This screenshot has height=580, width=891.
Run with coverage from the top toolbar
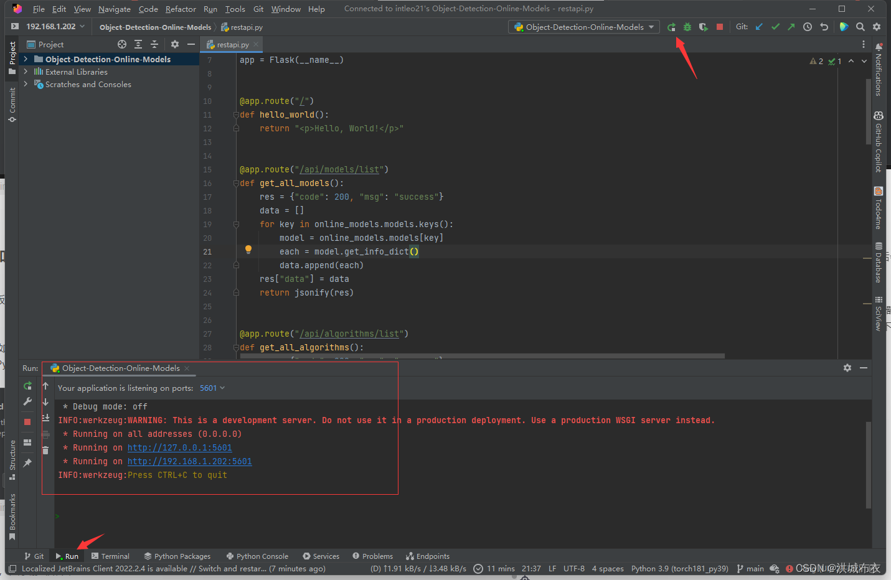tap(704, 27)
